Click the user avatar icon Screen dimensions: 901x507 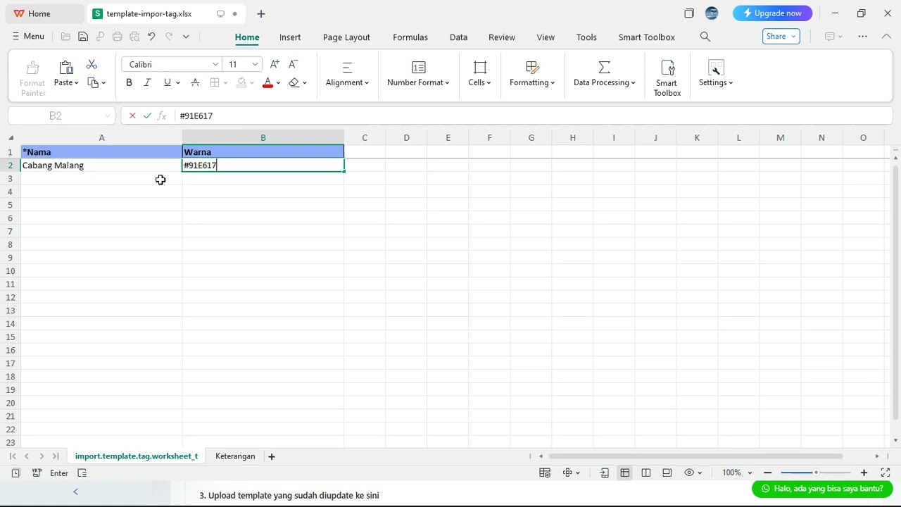712,13
